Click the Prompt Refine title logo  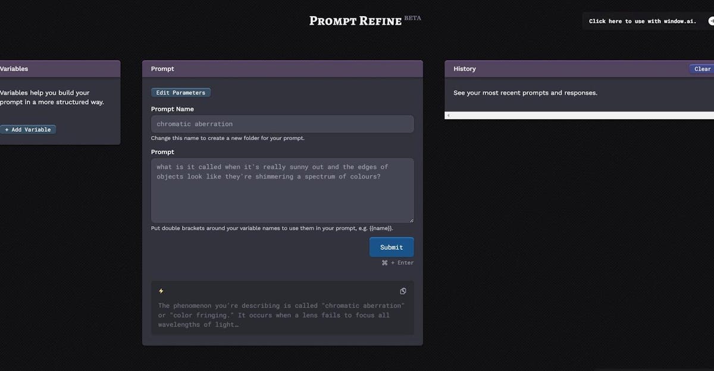pyautogui.click(x=355, y=21)
